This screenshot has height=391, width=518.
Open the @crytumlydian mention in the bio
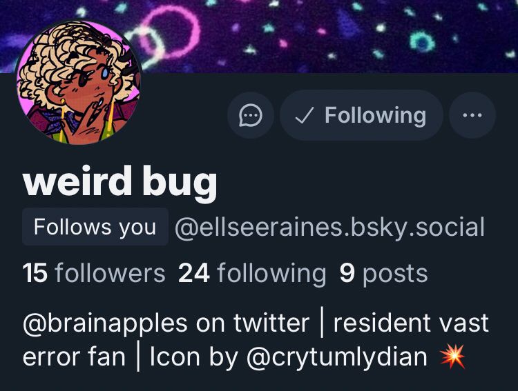(x=337, y=357)
